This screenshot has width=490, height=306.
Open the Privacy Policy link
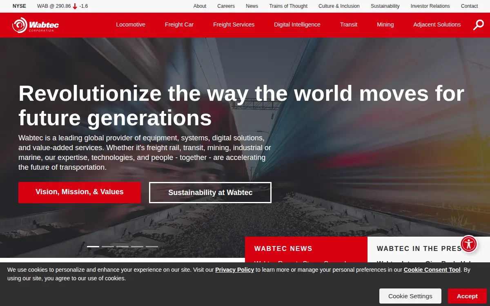pos(235,270)
